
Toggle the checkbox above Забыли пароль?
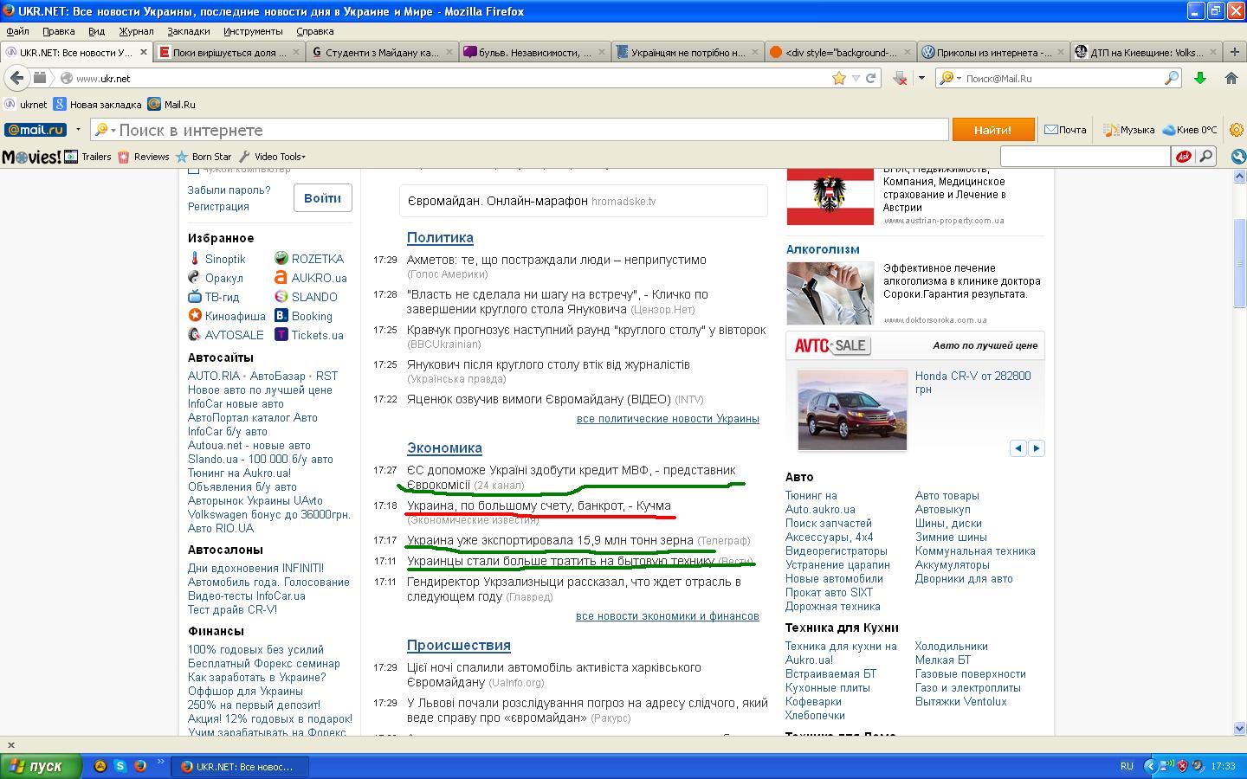pyautogui.click(x=193, y=171)
